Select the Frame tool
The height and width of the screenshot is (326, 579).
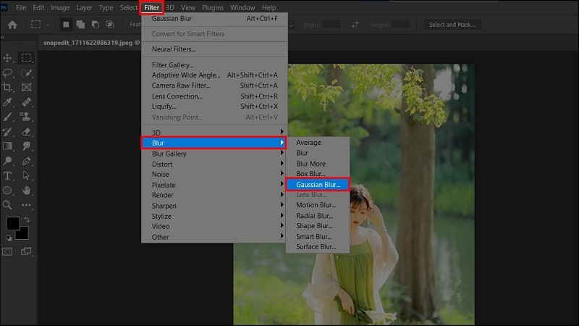click(x=26, y=87)
